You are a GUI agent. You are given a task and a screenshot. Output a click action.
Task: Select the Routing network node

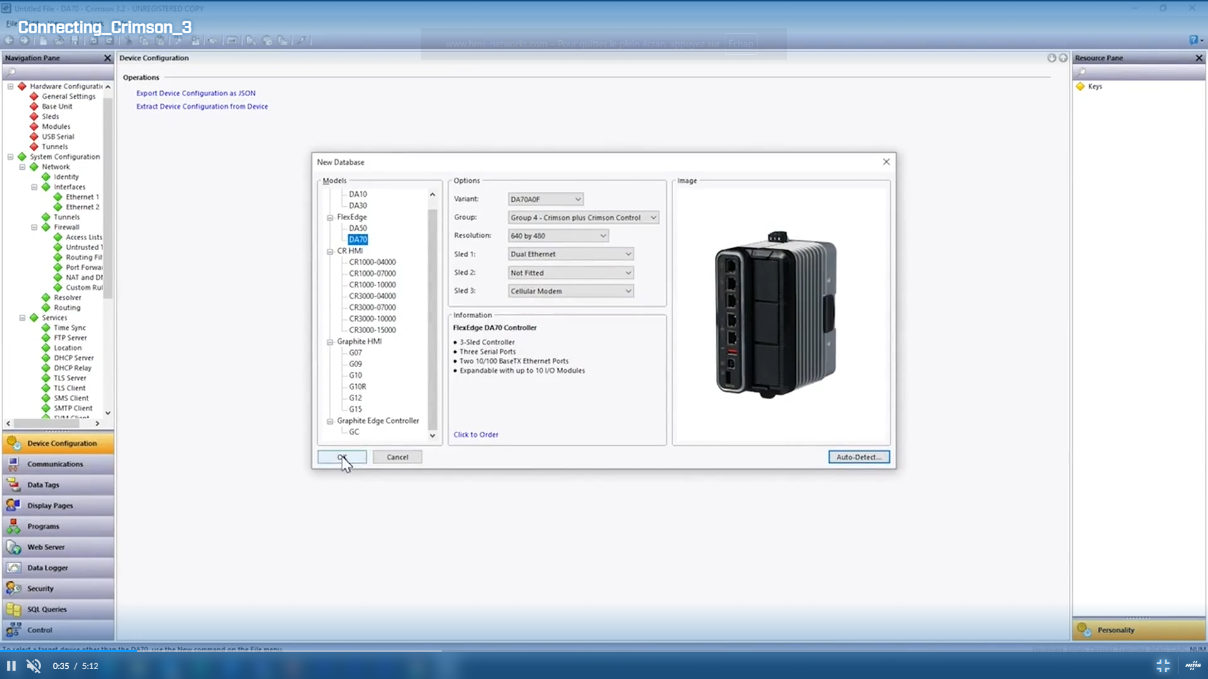coord(67,308)
